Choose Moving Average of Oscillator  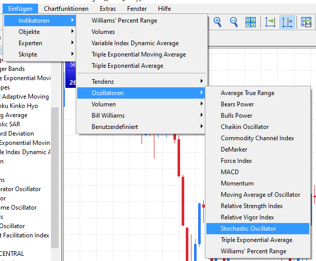click(x=258, y=195)
